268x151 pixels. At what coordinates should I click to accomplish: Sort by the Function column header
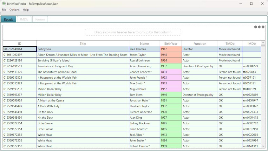200,43
